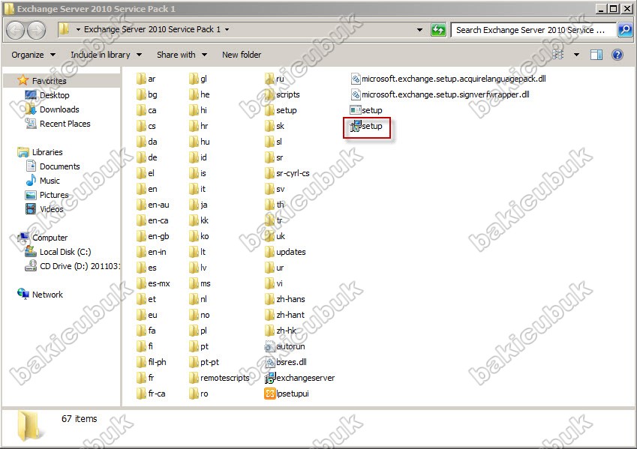Select microsoft.exchange.setup.acquirelanguagepack.dll file
Viewport: 637px width, 449px height.
pyautogui.click(x=449, y=79)
